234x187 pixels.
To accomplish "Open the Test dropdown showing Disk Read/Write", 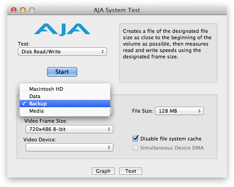I will [62, 52].
